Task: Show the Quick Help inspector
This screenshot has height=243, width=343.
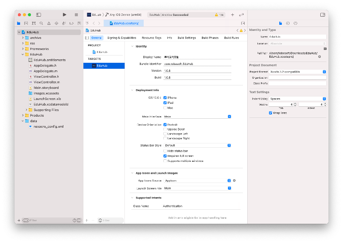Action: point(296,23)
